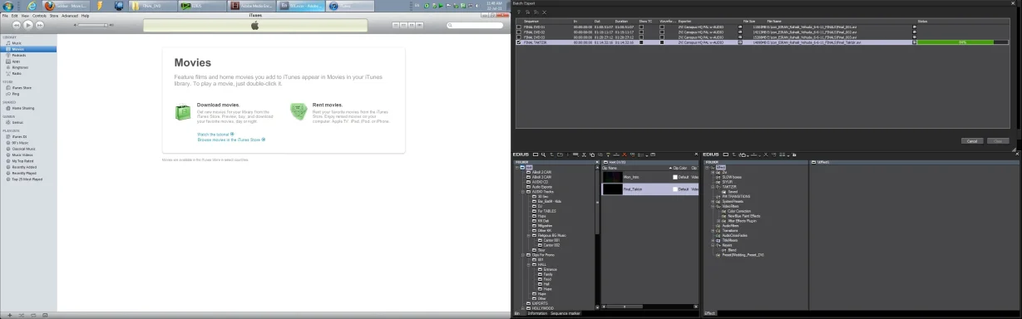The image size is (1022, 319).
Task: Click Cancel in Batch Export dialog
Action: pos(971,141)
